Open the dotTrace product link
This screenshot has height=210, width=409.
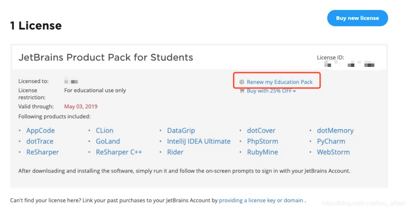click(x=40, y=141)
